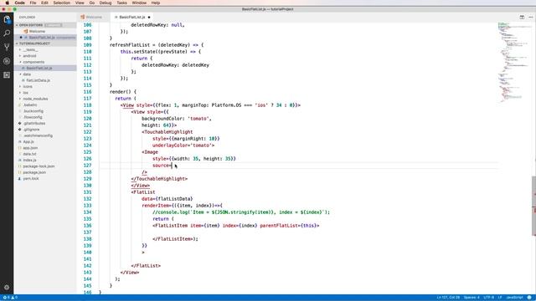Open the Tasks menu
The height and width of the screenshot is (301, 536).
(x=121, y=3)
